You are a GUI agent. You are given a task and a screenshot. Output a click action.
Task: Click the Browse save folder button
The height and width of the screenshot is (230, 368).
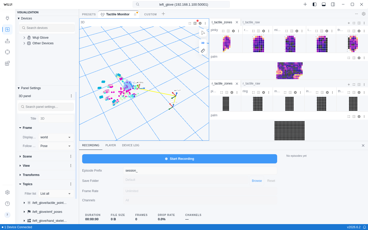point(257,181)
